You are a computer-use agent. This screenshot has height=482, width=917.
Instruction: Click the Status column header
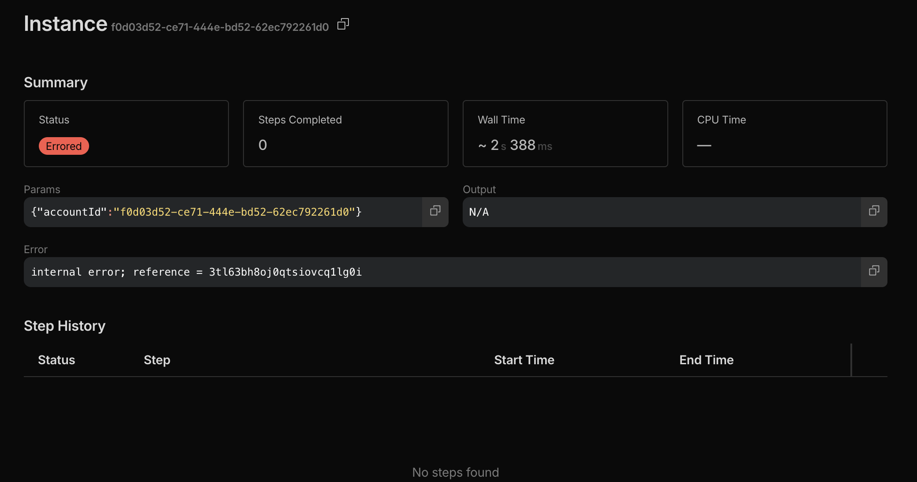56,360
